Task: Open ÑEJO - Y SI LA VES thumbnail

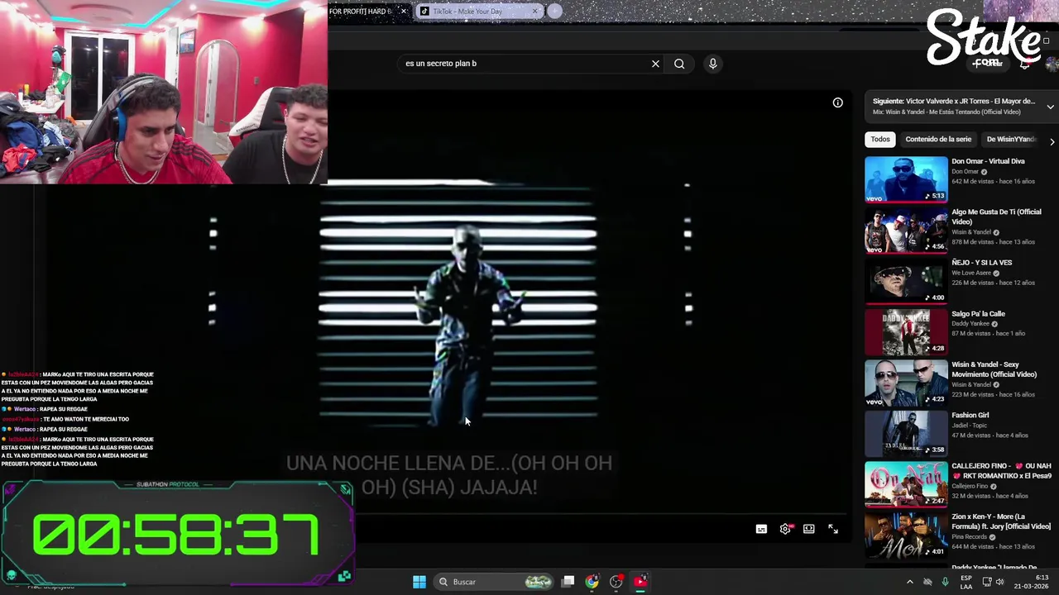Action: (906, 281)
